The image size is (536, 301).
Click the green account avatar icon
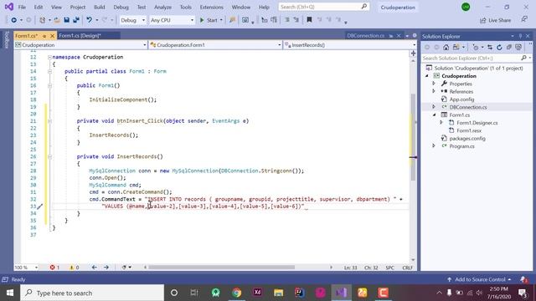466,7
